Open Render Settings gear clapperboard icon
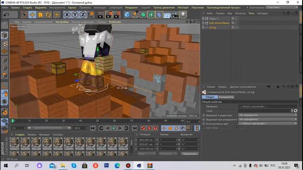Image resolution: width=303 pixels, height=170 pixels. (117, 15)
